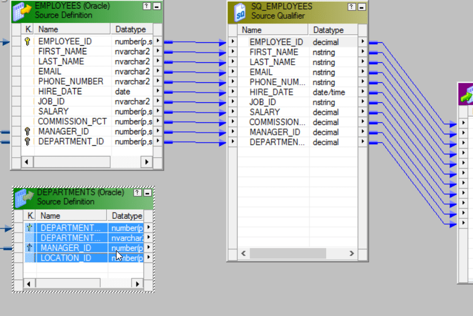Select the MANAGER_ID row in DEPARTMENTS
Screen dimensions: 473x316
[84, 248]
